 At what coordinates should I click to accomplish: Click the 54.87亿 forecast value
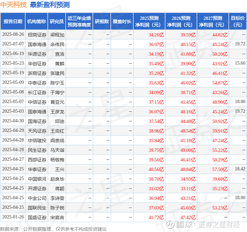[x=220, y=83]
